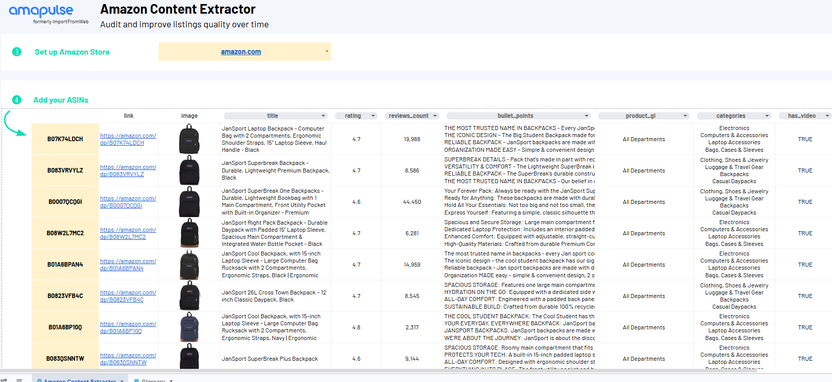Click the navy backpack image for B01A6BP10Q
The height and width of the screenshot is (382, 832).
tap(189, 327)
